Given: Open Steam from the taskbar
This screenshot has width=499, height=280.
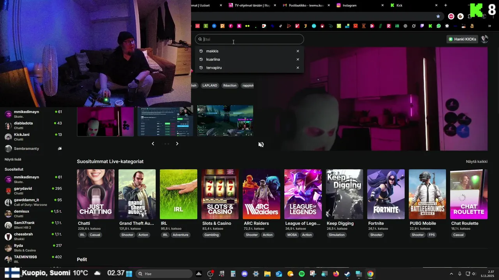Looking at the screenshot, I should (347, 274).
